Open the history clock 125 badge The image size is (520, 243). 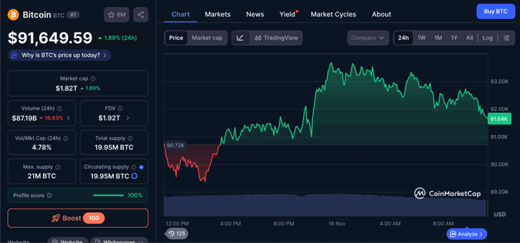(x=176, y=233)
